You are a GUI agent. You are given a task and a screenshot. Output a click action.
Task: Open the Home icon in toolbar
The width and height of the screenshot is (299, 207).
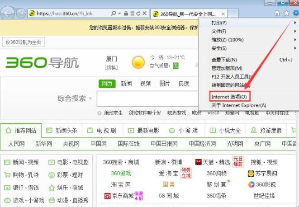click(x=277, y=13)
